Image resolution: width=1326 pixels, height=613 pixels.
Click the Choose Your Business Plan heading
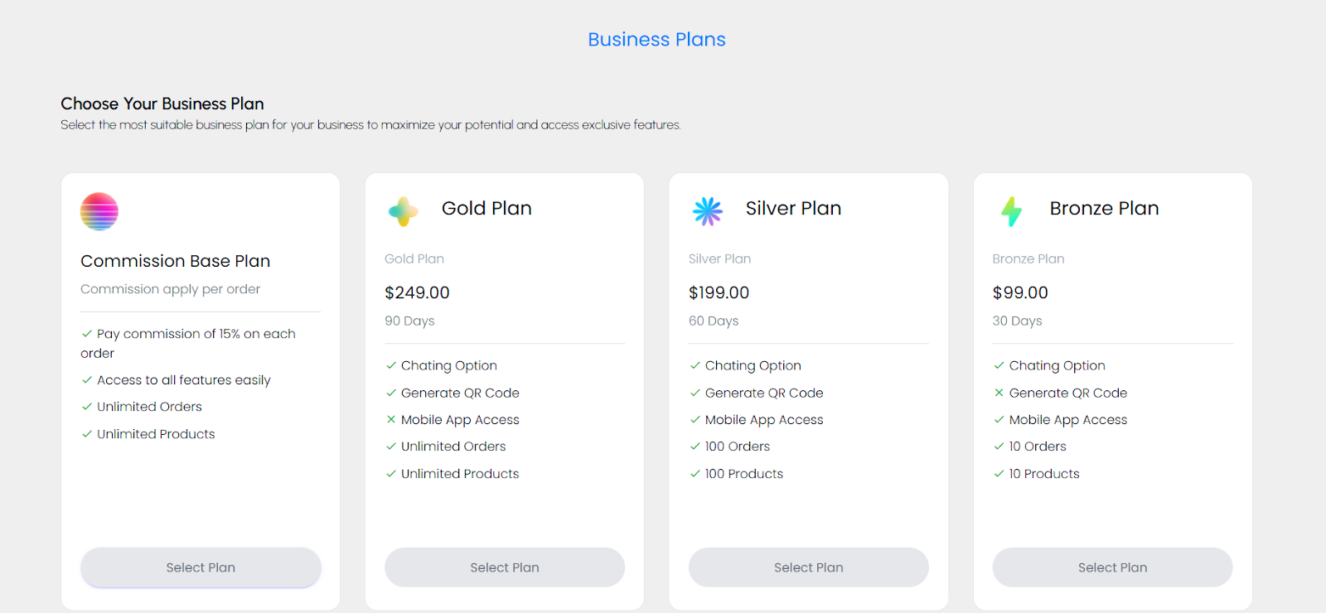pos(162,104)
